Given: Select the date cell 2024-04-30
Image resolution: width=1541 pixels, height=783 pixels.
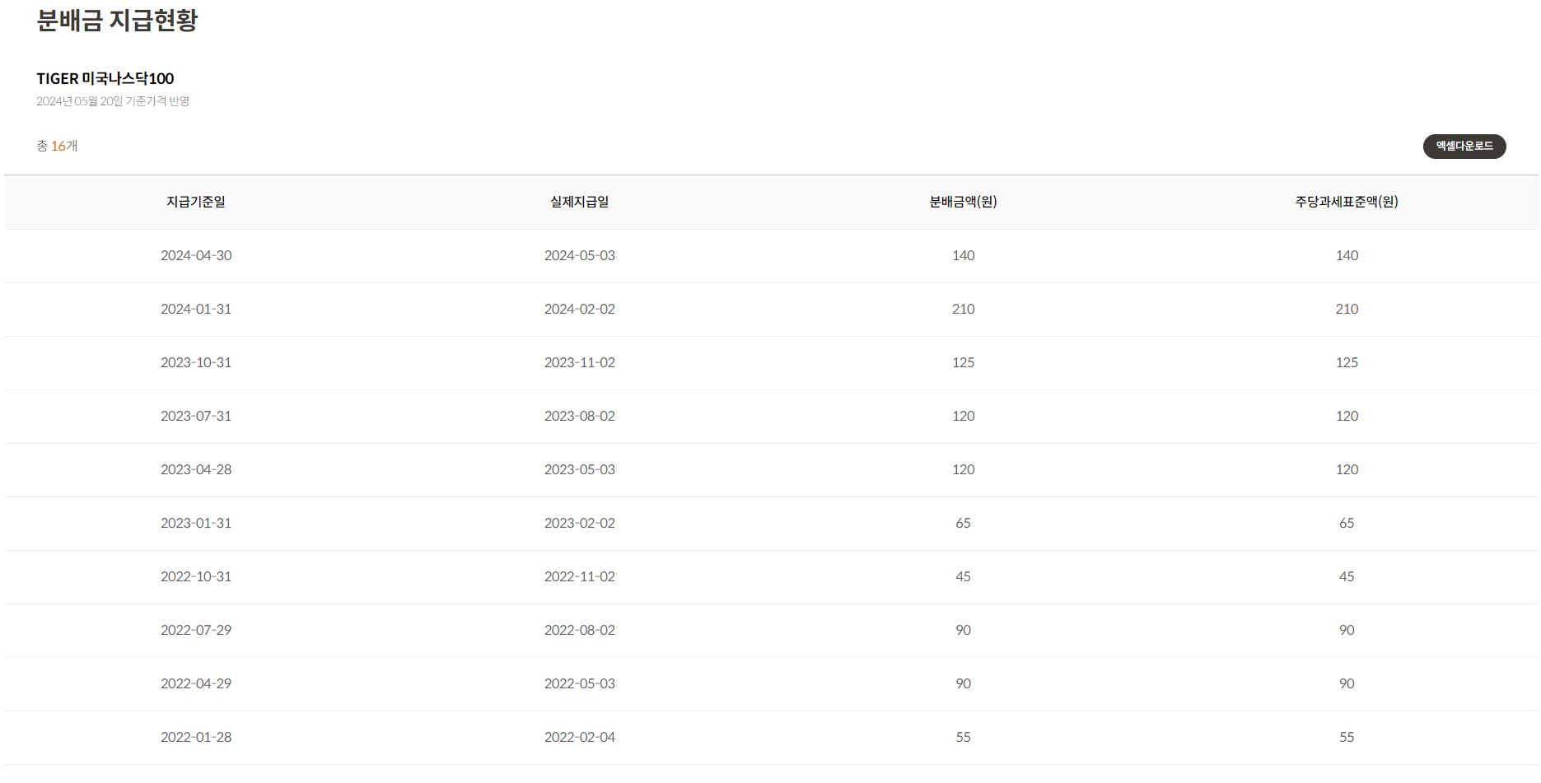Looking at the screenshot, I should pyautogui.click(x=196, y=255).
